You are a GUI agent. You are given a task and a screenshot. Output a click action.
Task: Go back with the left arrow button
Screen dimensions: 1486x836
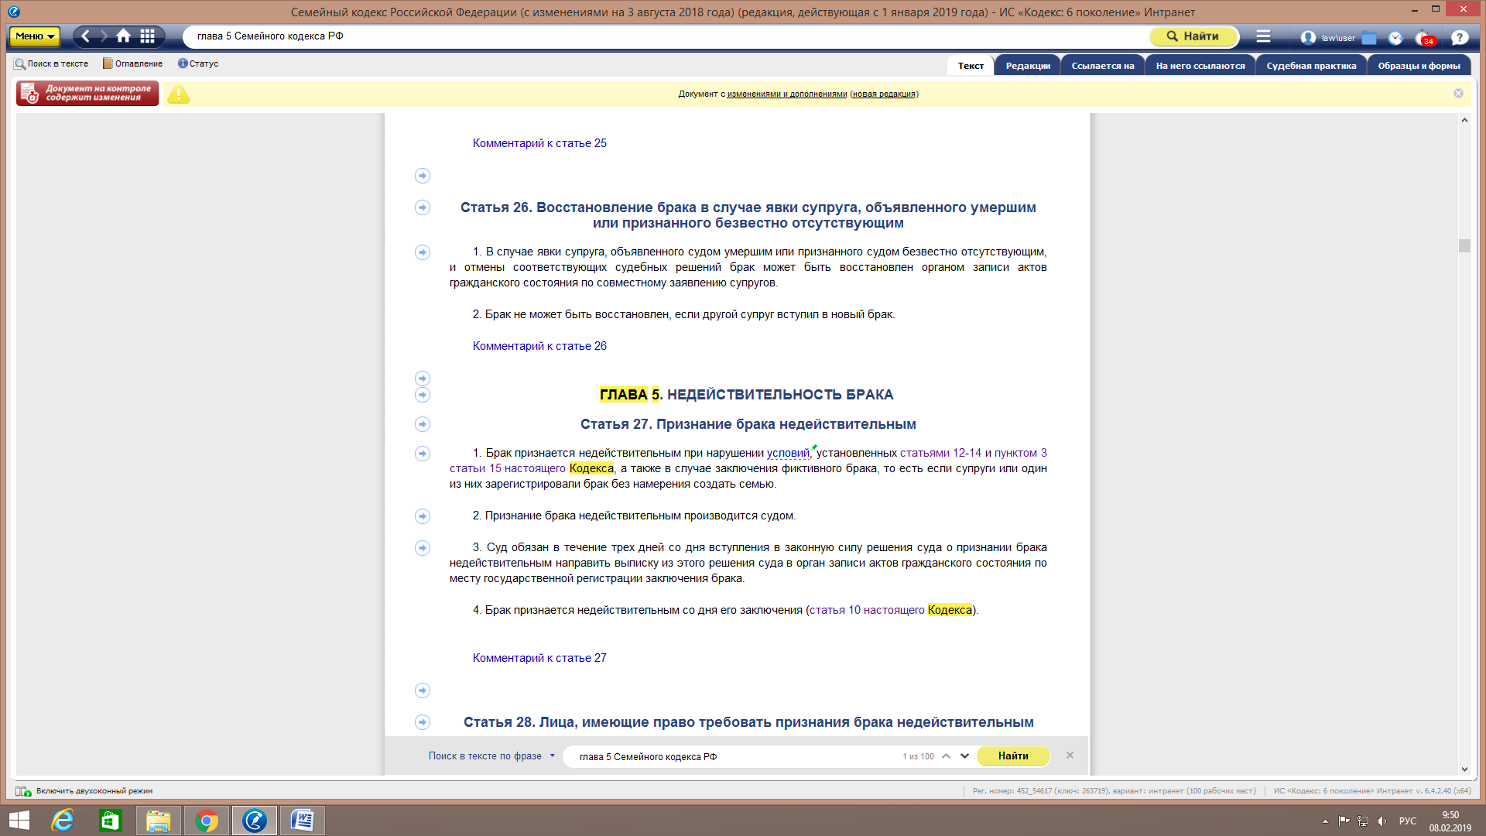coord(85,36)
